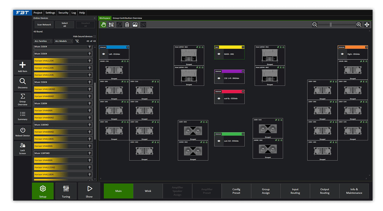
Task: Activate the area selection tool icon
Action: tap(111, 25)
